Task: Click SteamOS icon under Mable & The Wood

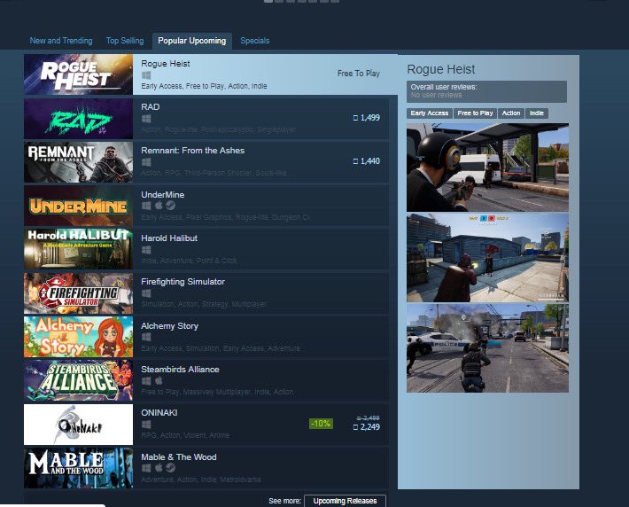Action: point(170,468)
